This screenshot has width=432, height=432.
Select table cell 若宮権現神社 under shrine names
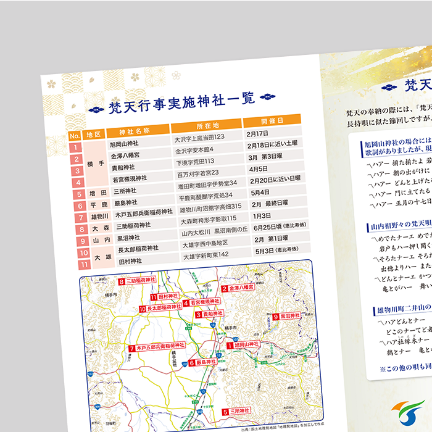point(130,180)
